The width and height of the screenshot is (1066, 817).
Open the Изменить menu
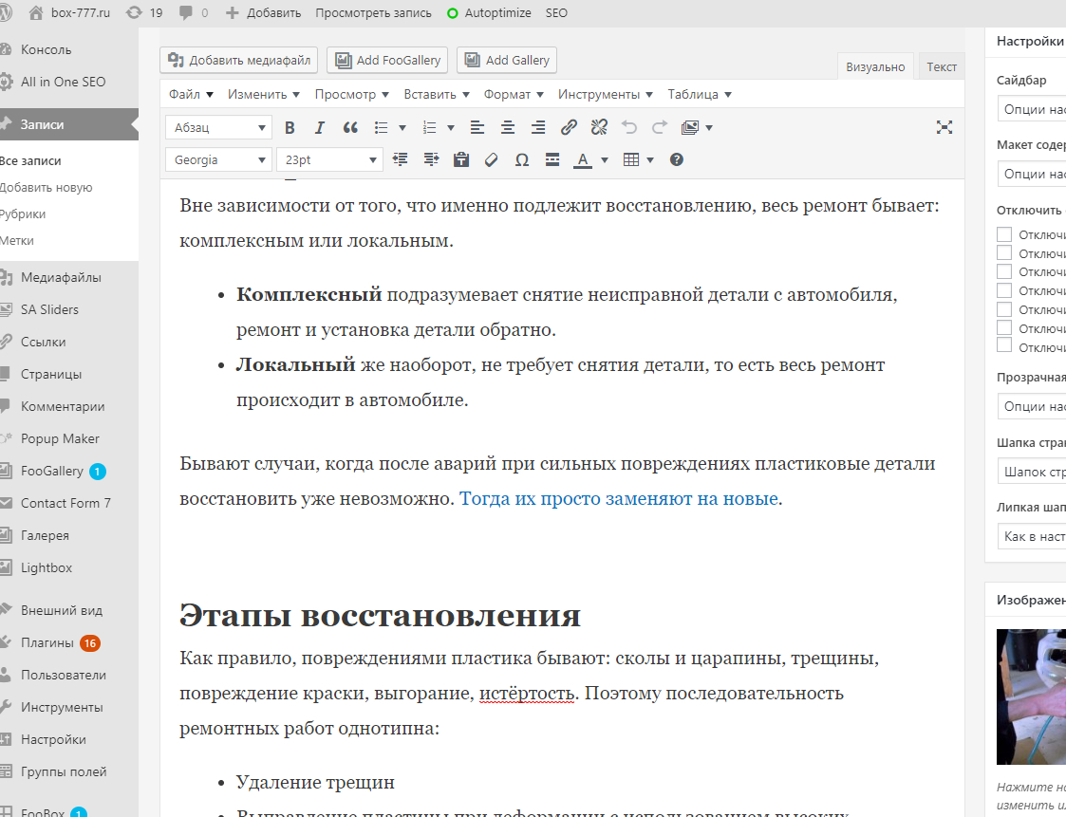(264, 95)
